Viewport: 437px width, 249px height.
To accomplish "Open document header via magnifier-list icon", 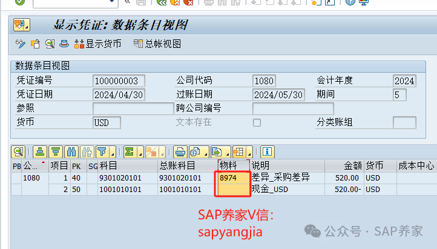I will (50, 44).
